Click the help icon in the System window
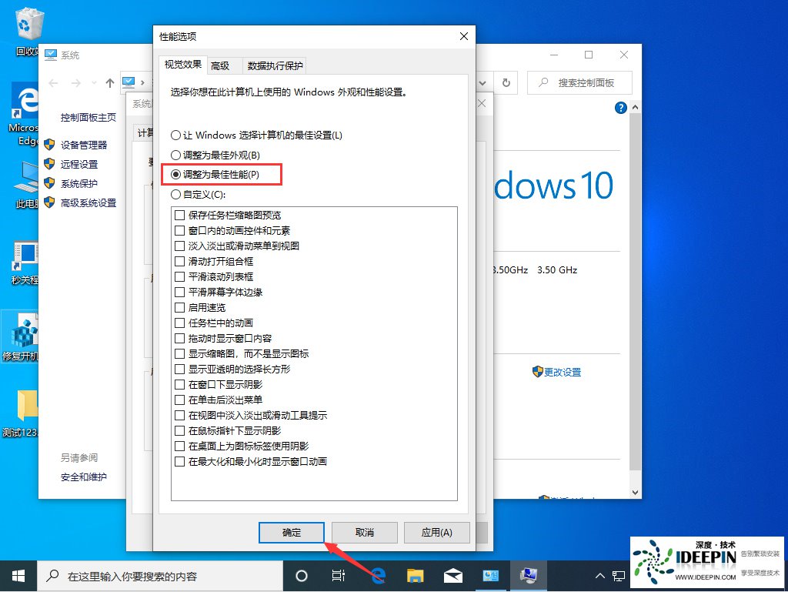Image resolution: width=788 pixels, height=592 pixels. (x=621, y=108)
